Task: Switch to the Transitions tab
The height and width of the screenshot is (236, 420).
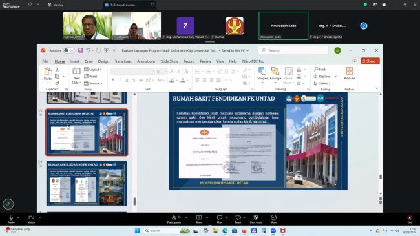Action: click(x=123, y=61)
